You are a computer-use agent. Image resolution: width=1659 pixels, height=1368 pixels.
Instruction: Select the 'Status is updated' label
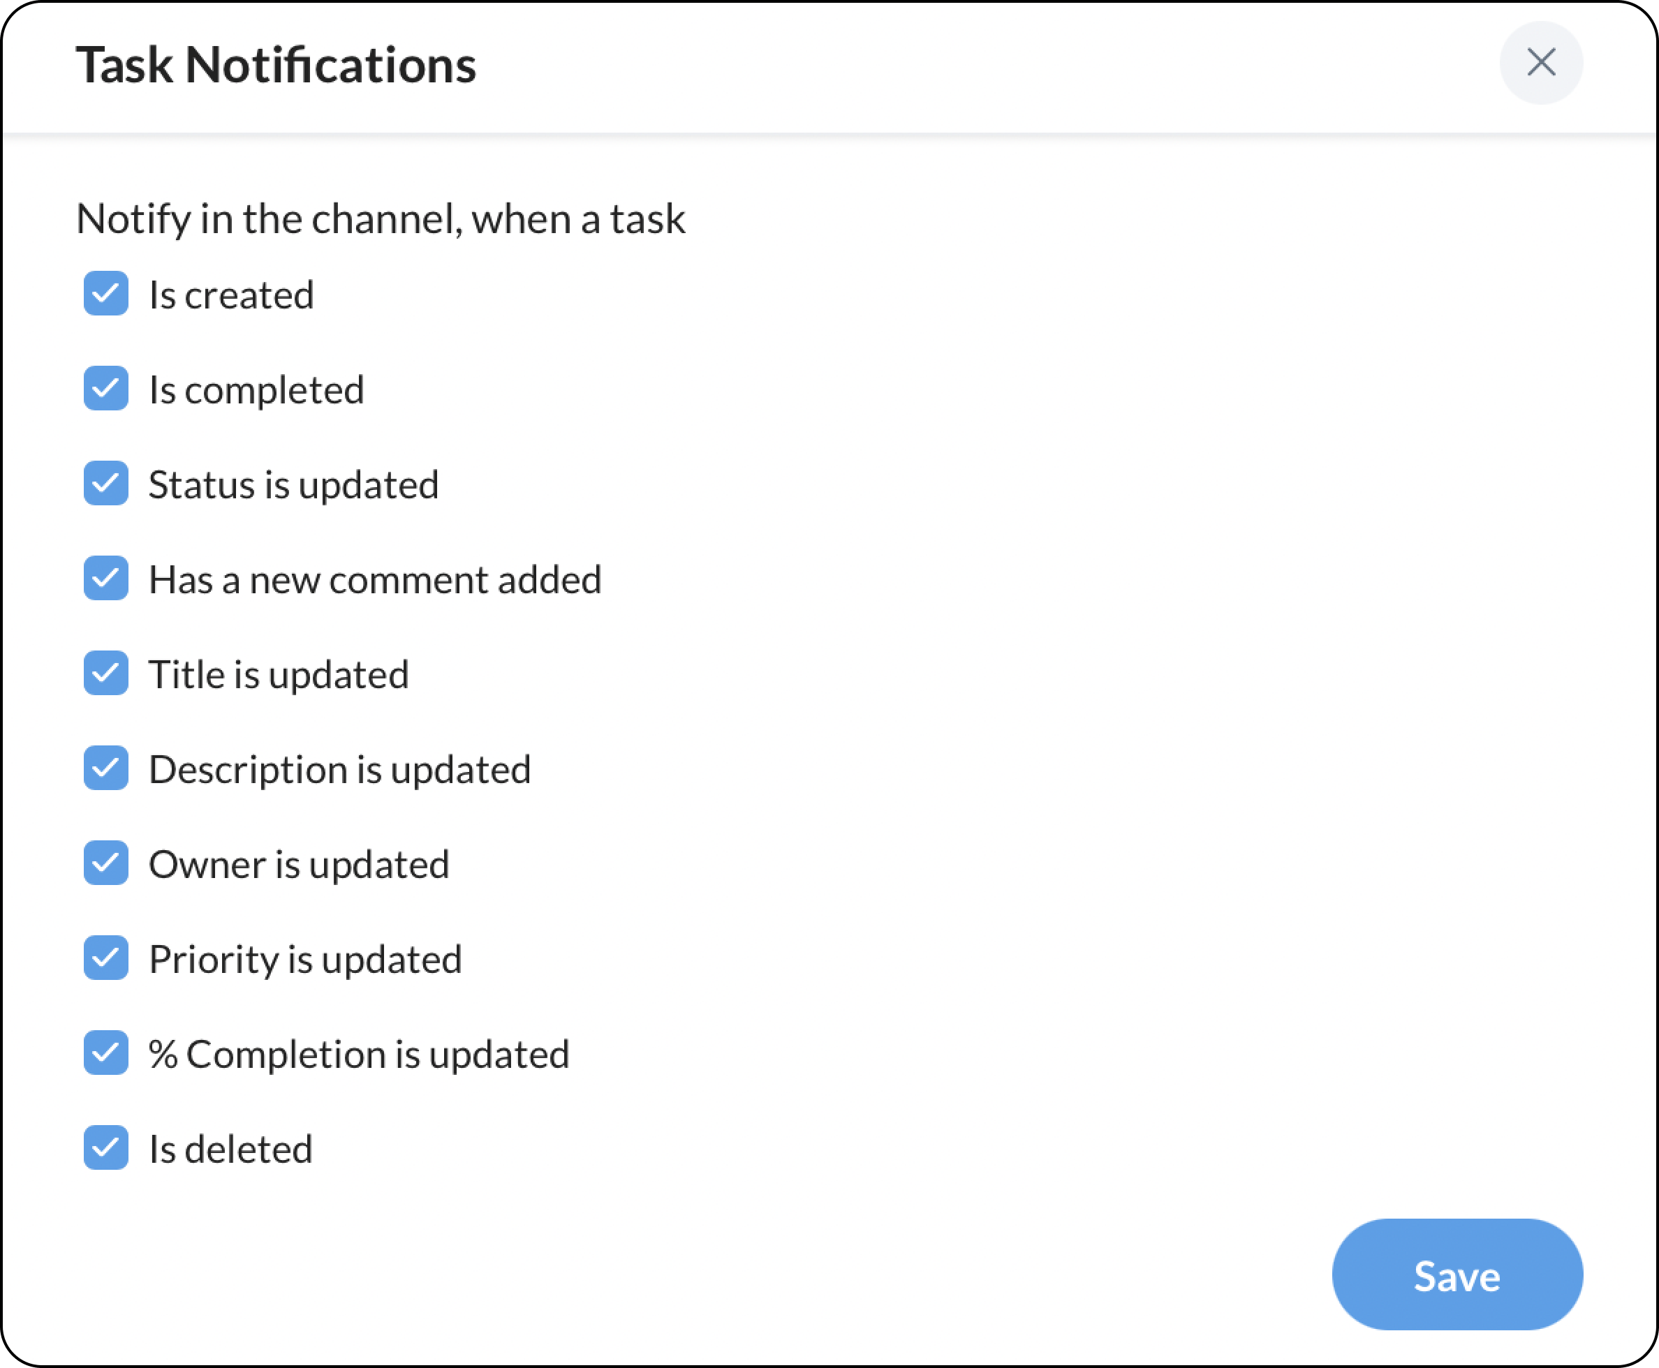(x=293, y=485)
